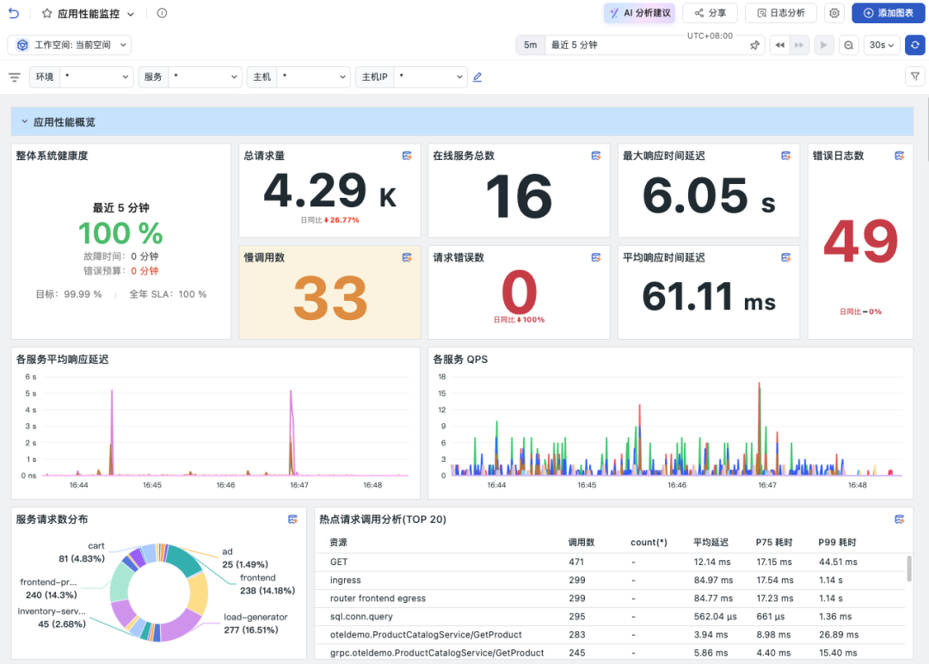Click the AI 分析建议 button
The width and height of the screenshot is (929, 664).
pos(640,13)
